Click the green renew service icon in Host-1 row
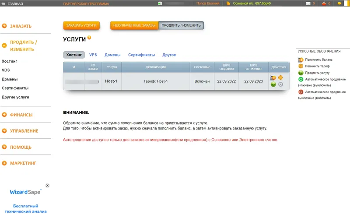 273,84
